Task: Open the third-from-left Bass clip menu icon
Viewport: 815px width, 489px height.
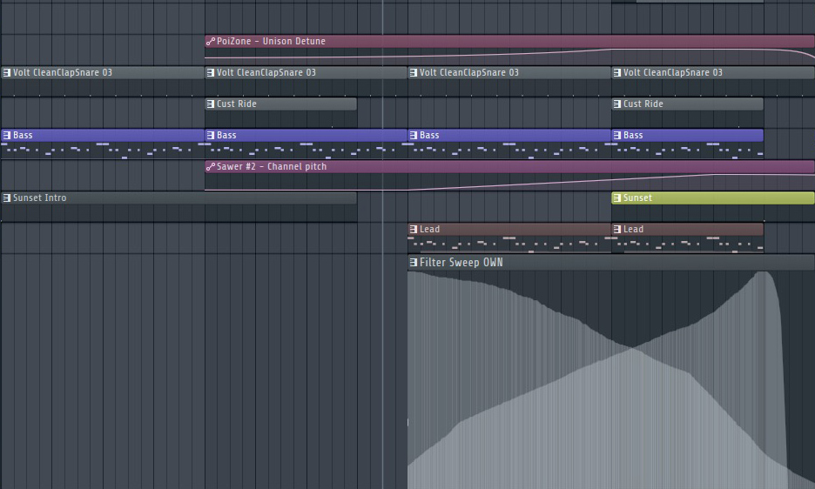Action: point(414,135)
